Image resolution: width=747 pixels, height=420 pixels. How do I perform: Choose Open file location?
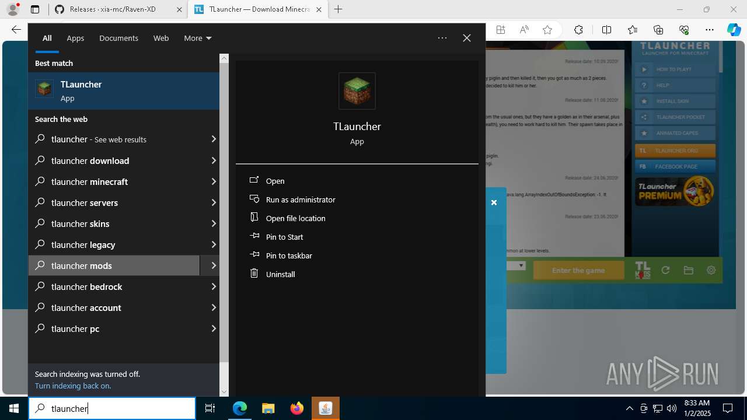point(296,218)
